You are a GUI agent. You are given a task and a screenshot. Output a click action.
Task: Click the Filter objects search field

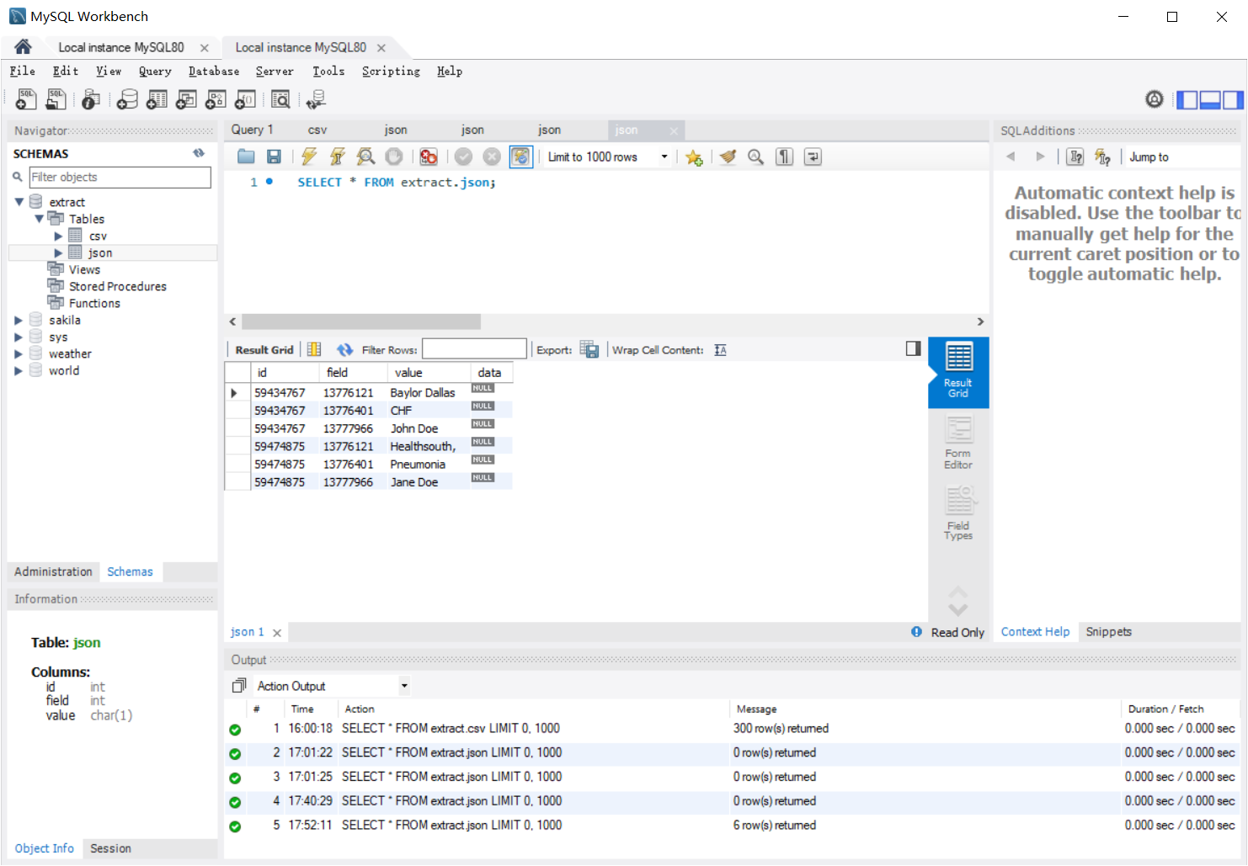[120, 177]
